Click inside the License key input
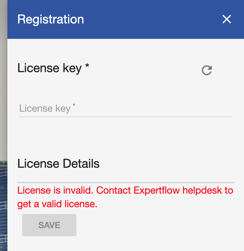Image resolution: width=244 pixels, height=251 pixels. pyautogui.click(x=123, y=109)
